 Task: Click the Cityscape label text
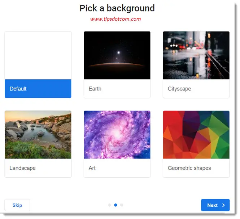179,89
